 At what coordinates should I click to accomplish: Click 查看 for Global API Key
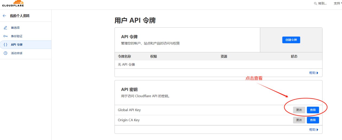click(x=313, y=110)
